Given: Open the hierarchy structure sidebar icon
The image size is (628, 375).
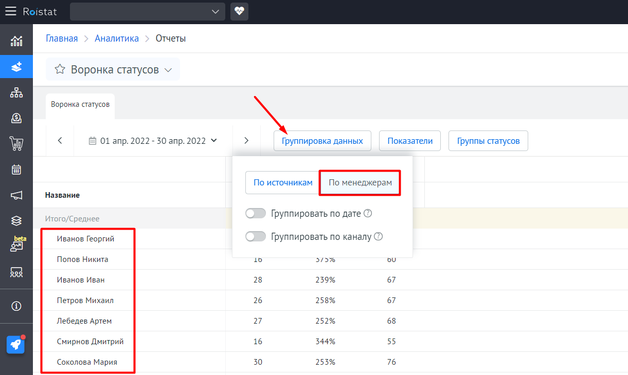Looking at the screenshot, I should (x=16, y=92).
